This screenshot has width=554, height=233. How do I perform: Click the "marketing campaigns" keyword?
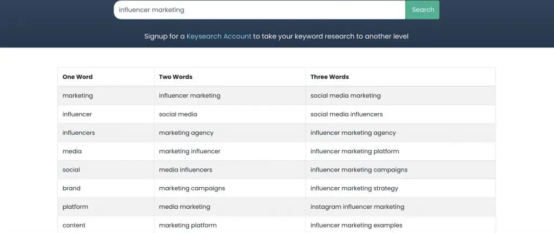(192, 188)
